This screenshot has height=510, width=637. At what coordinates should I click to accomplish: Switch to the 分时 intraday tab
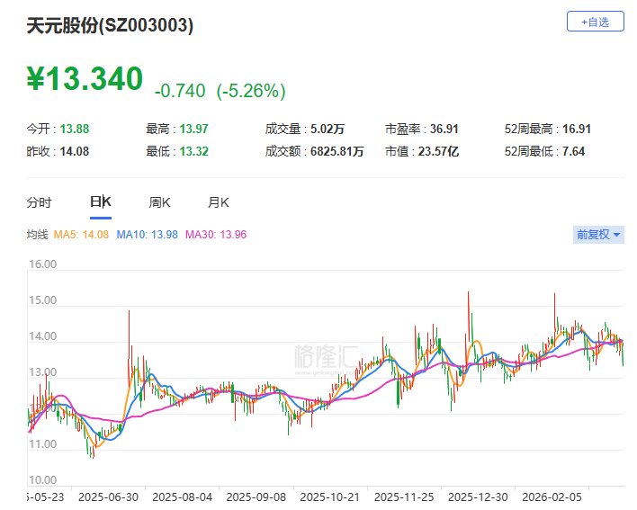click(40, 202)
